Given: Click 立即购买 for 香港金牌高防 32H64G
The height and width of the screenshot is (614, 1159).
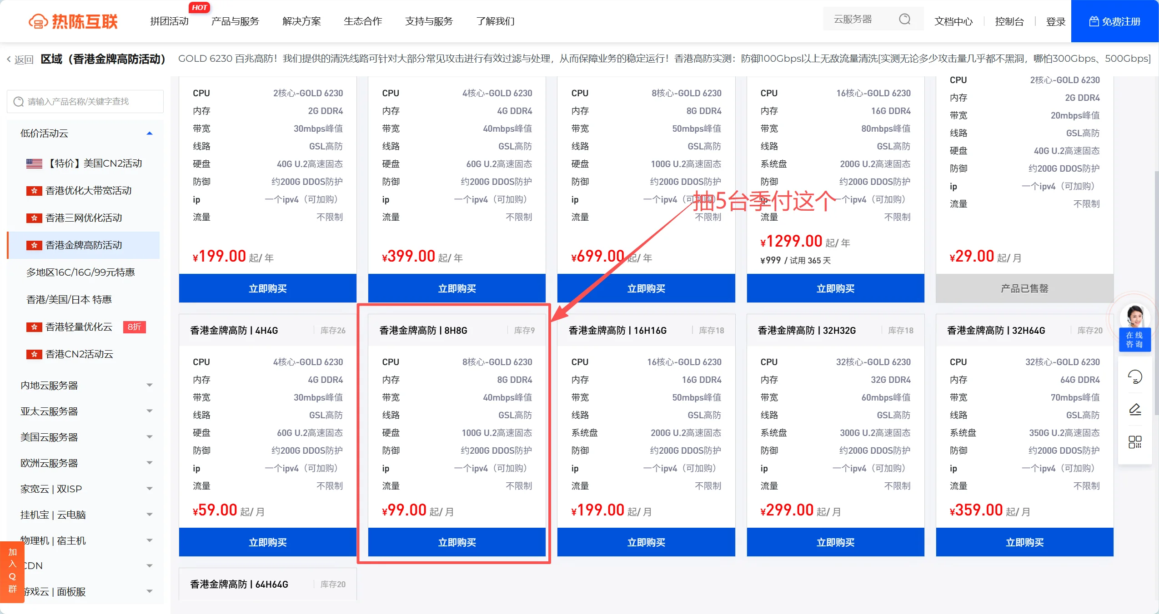Looking at the screenshot, I should (1024, 542).
